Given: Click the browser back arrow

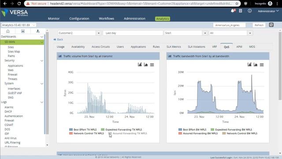Looking at the screenshot, I should (5, 4).
